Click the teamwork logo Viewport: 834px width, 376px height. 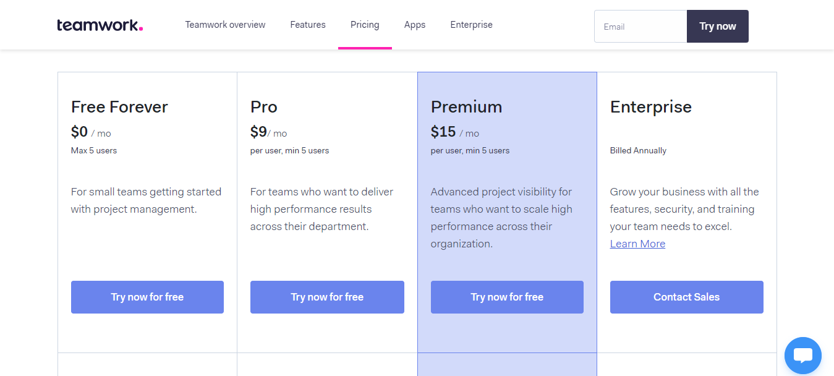pyautogui.click(x=99, y=24)
